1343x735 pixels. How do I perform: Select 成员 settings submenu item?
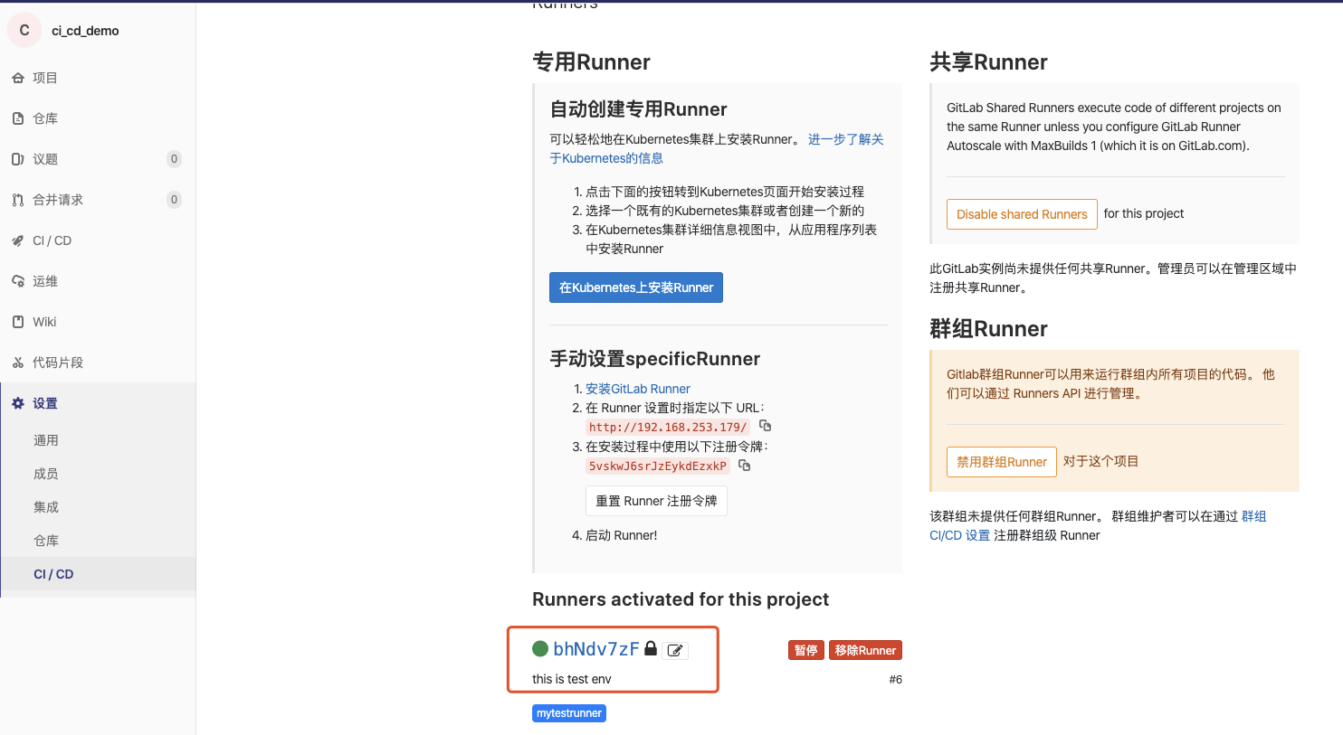(46, 474)
